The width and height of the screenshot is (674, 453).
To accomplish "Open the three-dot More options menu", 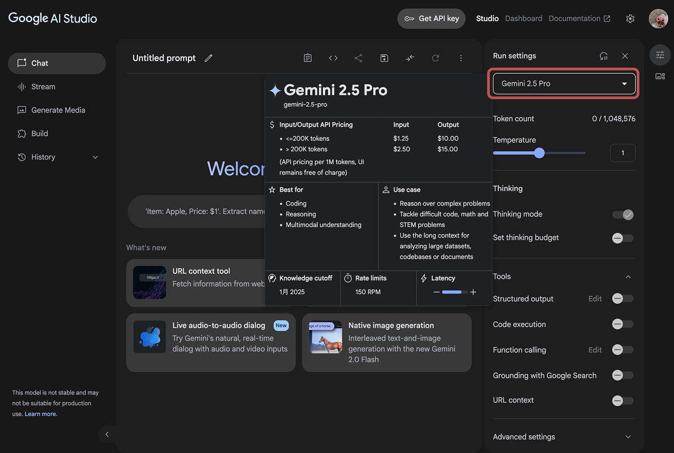I will 461,58.
